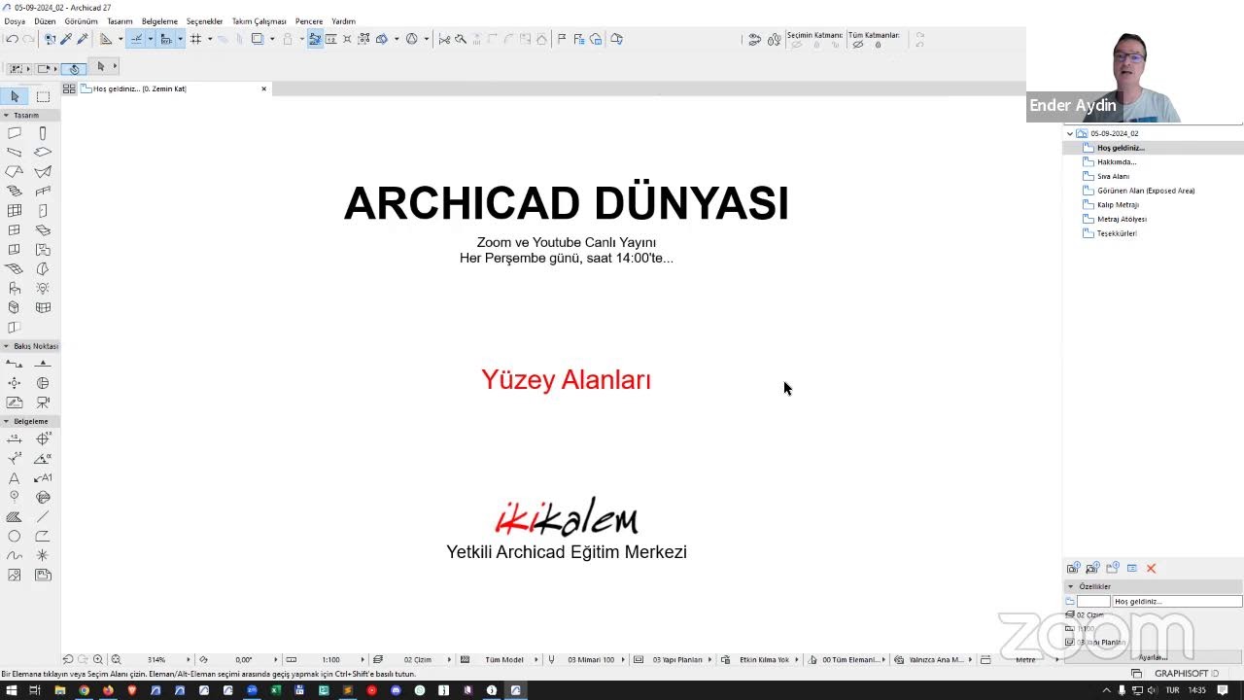Select the Circle/Arc tool
This screenshot has height=700, width=1244.
coord(15,537)
